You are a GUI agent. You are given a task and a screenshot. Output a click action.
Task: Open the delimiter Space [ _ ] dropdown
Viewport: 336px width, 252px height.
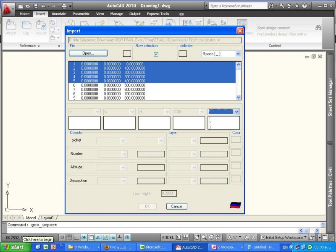point(238,54)
